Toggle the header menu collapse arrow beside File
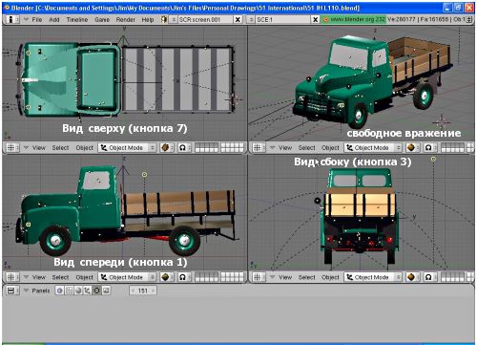This screenshot has height=345, width=477. 26,20
